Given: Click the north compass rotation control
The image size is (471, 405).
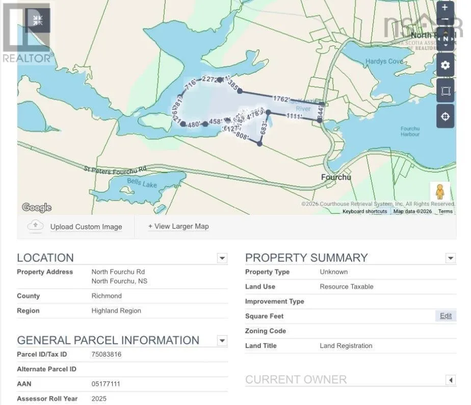Looking at the screenshot, I should coord(445,39).
